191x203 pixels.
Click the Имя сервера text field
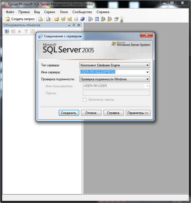[112, 72]
